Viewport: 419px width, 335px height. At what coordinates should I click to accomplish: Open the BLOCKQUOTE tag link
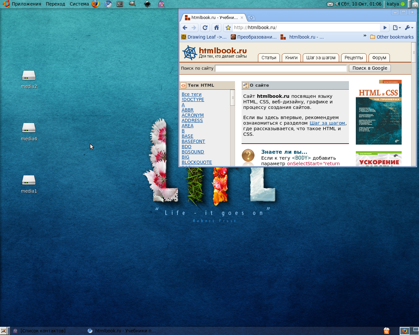tap(197, 162)
